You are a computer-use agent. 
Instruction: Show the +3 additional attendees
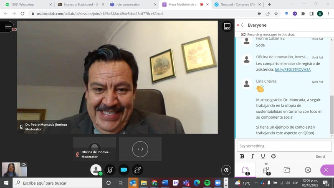click(140, 149)
